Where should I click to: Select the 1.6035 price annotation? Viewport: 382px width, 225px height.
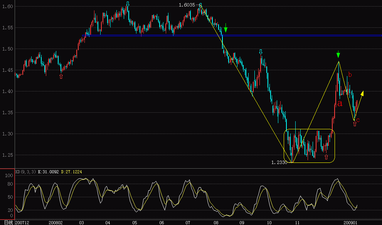point(187,5)
